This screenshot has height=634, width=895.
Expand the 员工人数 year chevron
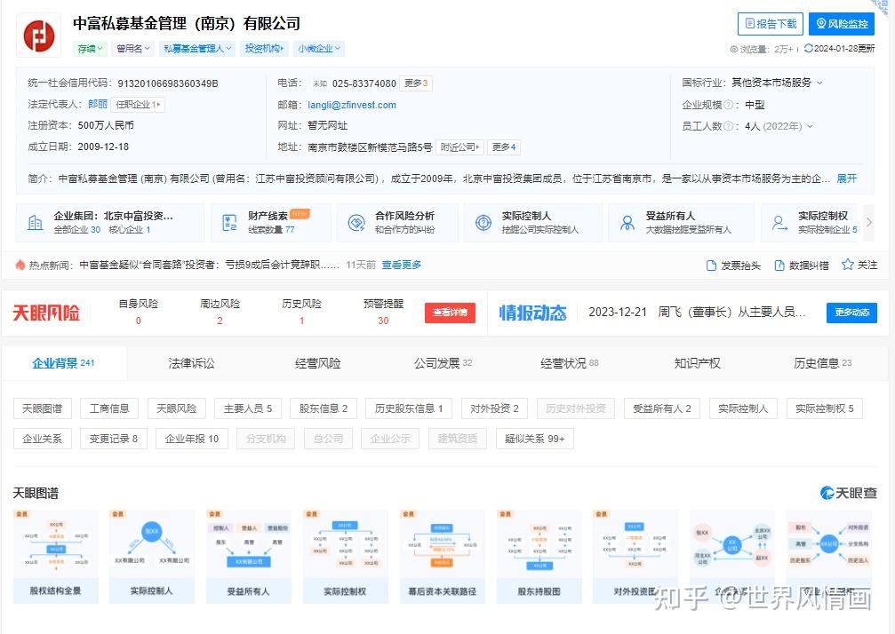click(810, 127)
